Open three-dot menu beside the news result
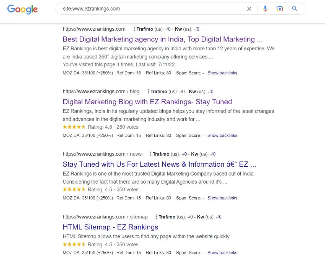This screenshot has width=325, height=266. (151, 154)
